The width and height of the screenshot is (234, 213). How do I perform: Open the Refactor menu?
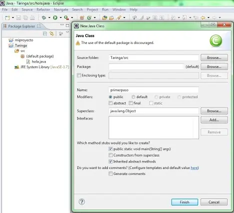tap(43, 9)
